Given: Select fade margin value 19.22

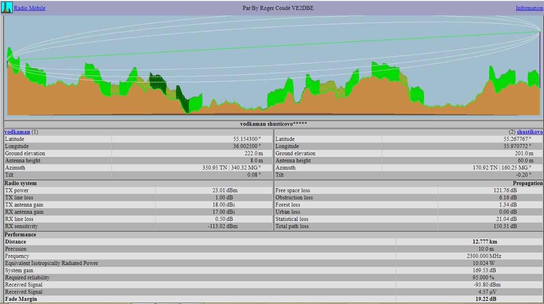Looking at the screenshot, I should [x=482, y=299].
